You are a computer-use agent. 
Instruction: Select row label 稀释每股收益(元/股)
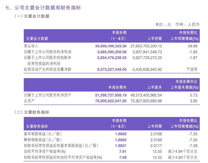43,140
